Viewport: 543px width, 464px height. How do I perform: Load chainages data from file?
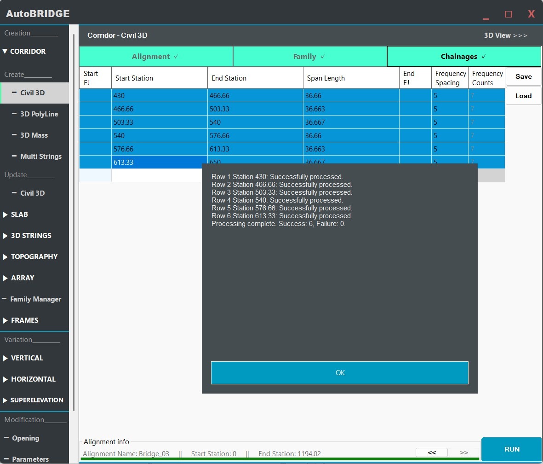[x=523, y=96]
